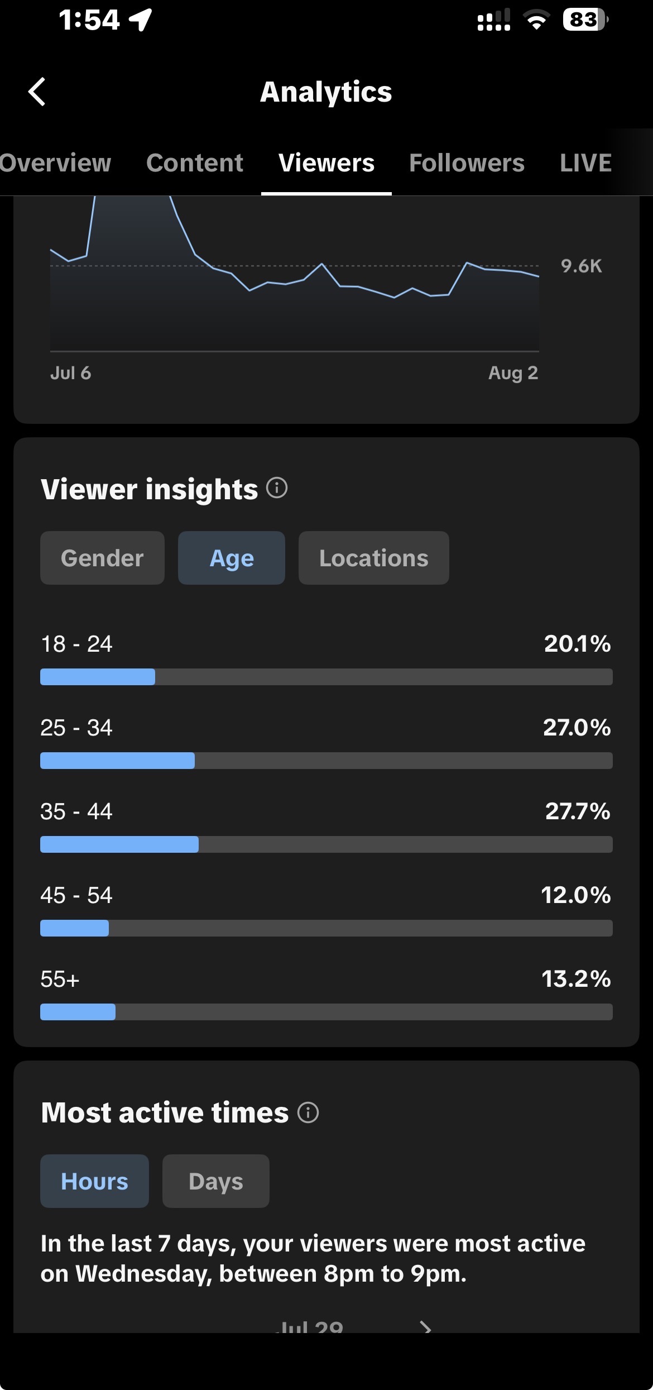
Task: Tap the battery indicator icon
Action: [x=585, y=20]
